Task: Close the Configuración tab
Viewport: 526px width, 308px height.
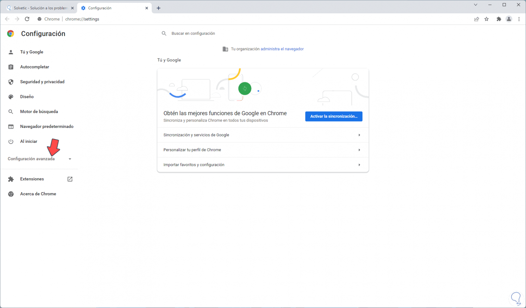Action: click(x=147, y=8)
